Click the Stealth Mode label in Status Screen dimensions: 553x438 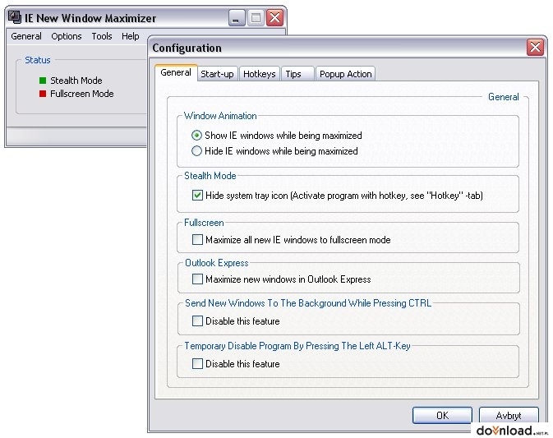click(76, 81)
